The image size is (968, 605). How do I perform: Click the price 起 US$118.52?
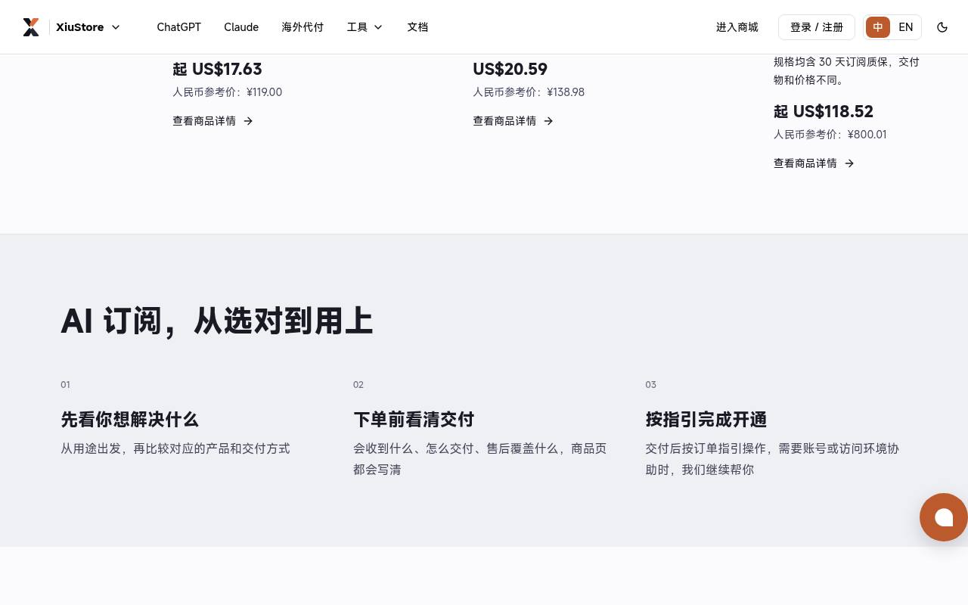click(x=824, y=112)
